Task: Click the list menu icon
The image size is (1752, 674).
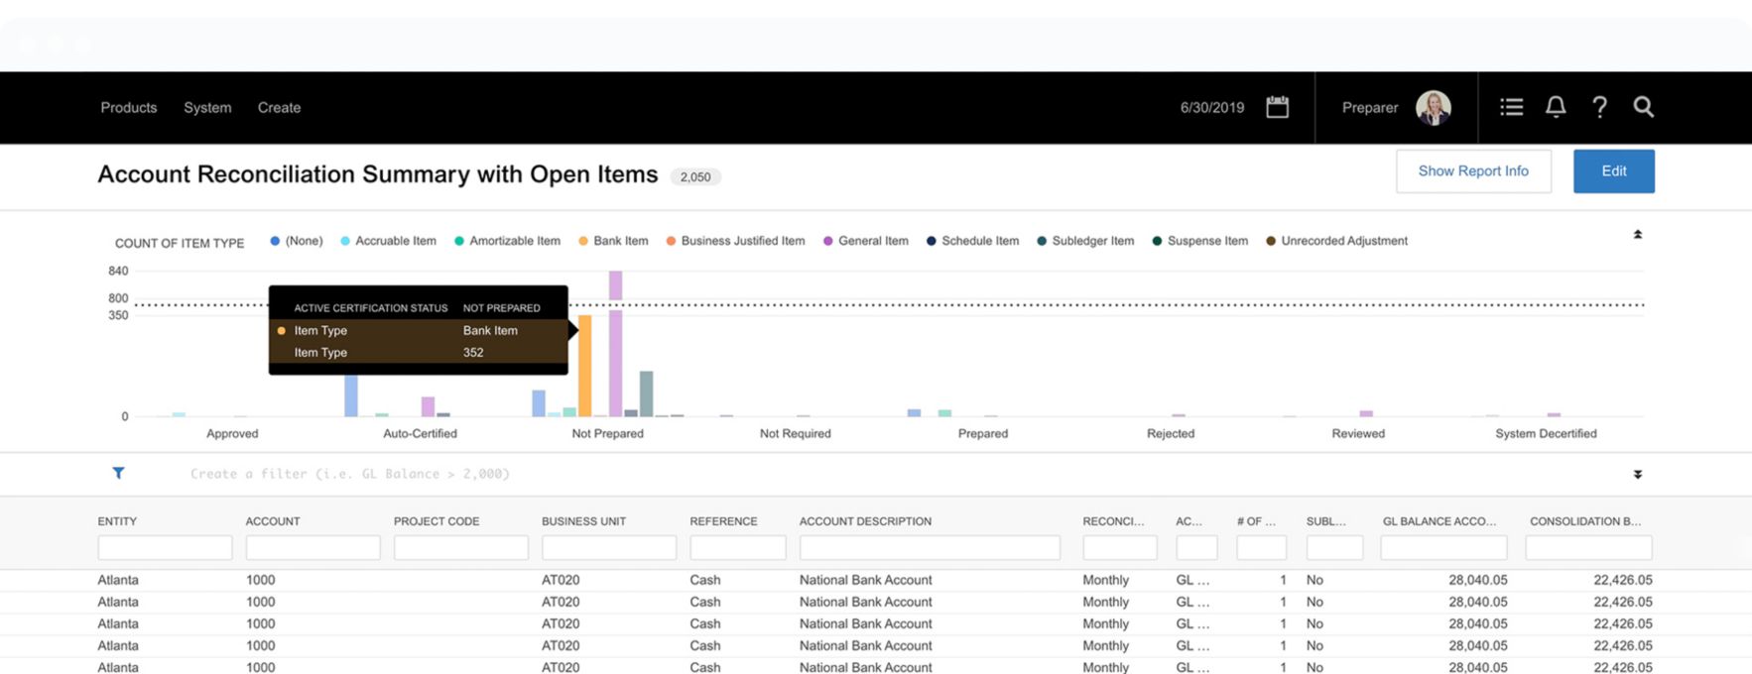Action: click(1511, 107)
